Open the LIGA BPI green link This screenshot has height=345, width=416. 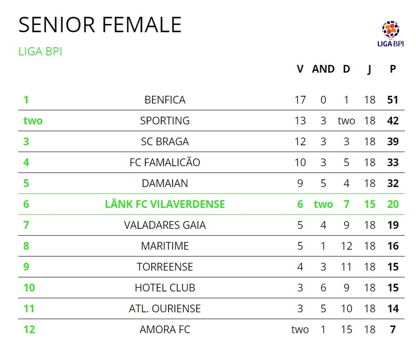[40, 52]
